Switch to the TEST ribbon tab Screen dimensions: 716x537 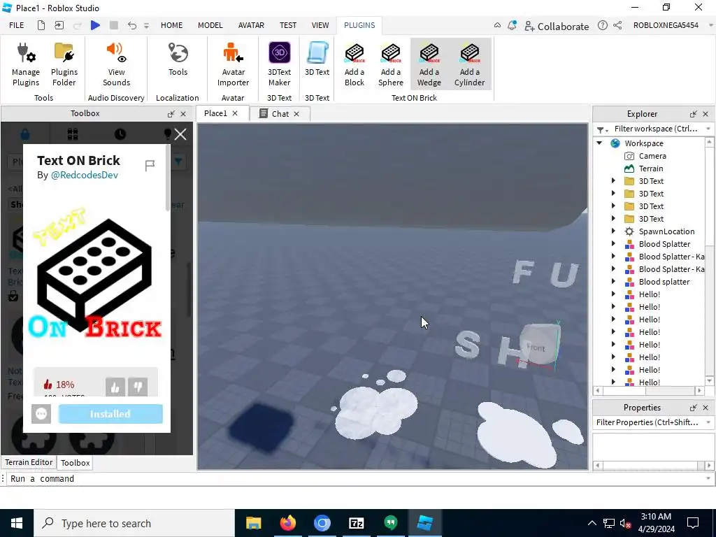click(287, 25)
